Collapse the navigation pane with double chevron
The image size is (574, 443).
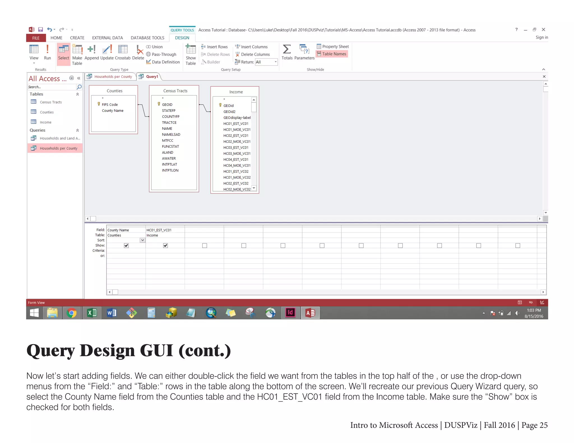click(79, 78)
